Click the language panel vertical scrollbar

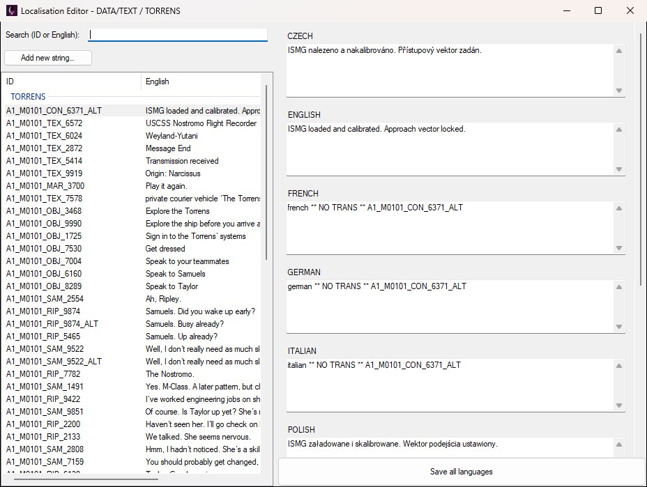point(641,159)
